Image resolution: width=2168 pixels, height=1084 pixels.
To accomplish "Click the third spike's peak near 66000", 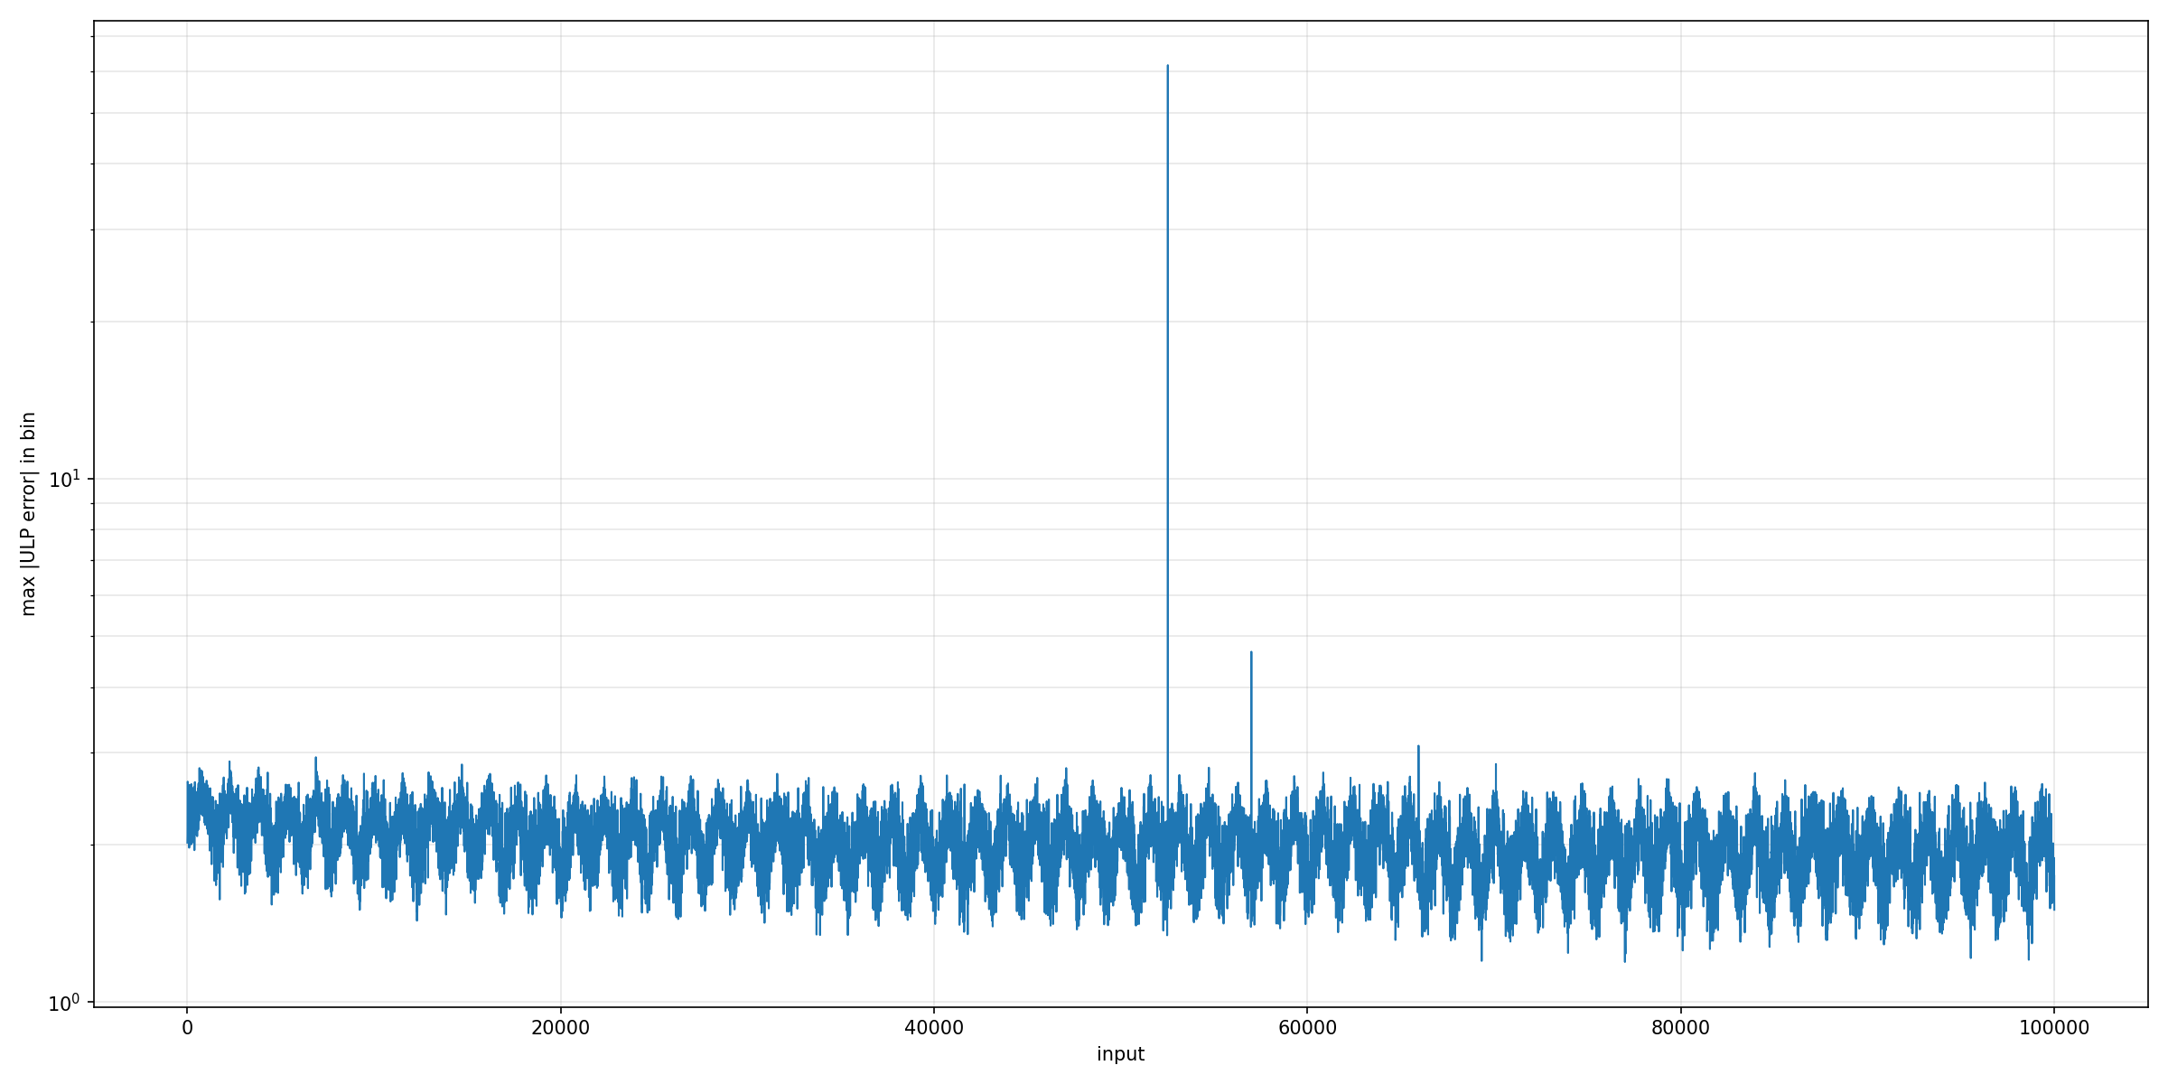I will 1418,746.
